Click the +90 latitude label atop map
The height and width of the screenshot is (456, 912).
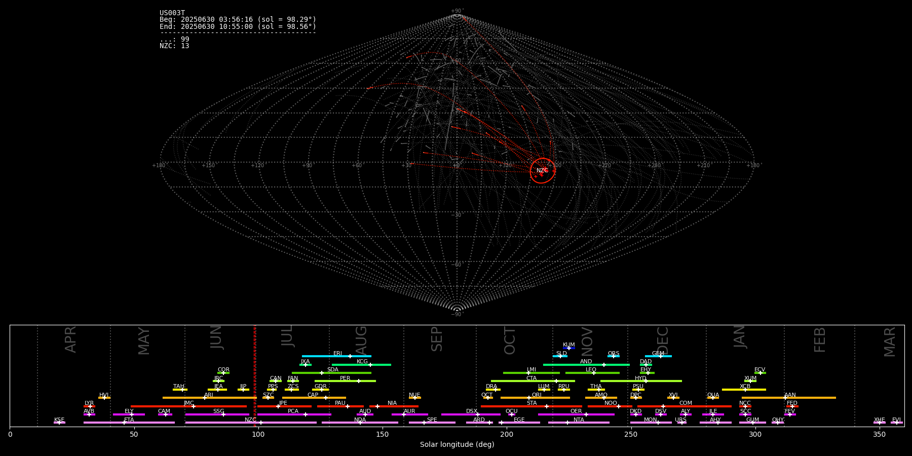(x=457, y=11)
